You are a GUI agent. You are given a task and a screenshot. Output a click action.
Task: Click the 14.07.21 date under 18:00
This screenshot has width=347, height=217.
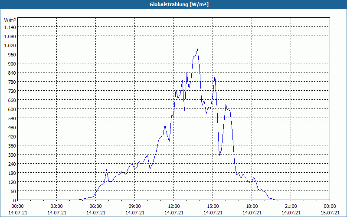[252, 213]
